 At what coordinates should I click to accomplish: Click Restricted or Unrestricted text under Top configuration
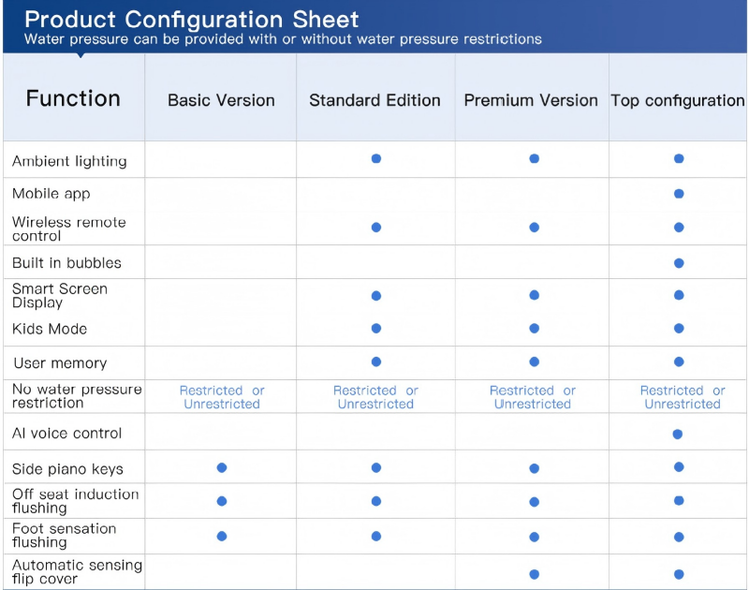point(683,397)
